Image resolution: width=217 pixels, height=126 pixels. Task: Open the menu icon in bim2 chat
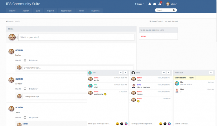click(x=164, y=73)
